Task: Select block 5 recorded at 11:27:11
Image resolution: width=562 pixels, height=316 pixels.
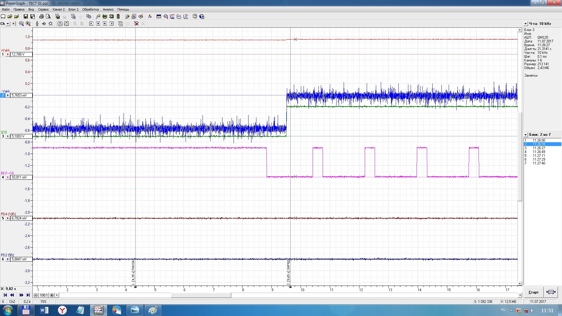Action: (539, 156)
